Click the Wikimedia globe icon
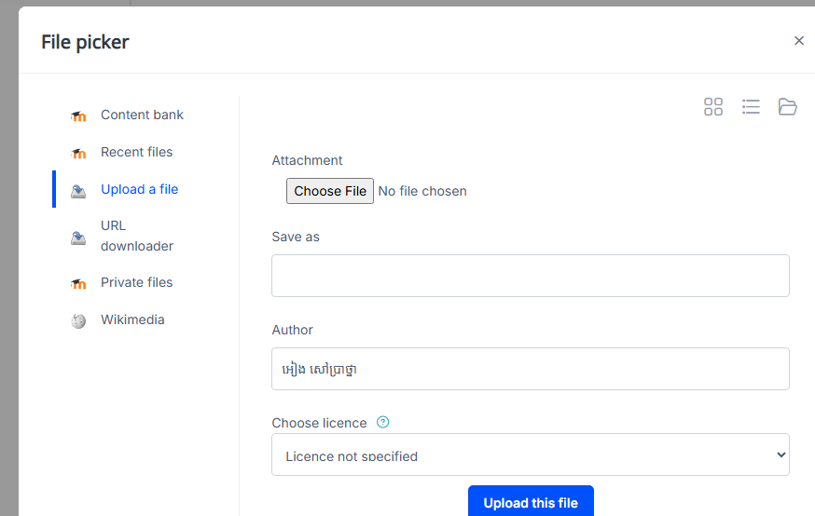This screenshot has height=516, width=815. [78, 321]
